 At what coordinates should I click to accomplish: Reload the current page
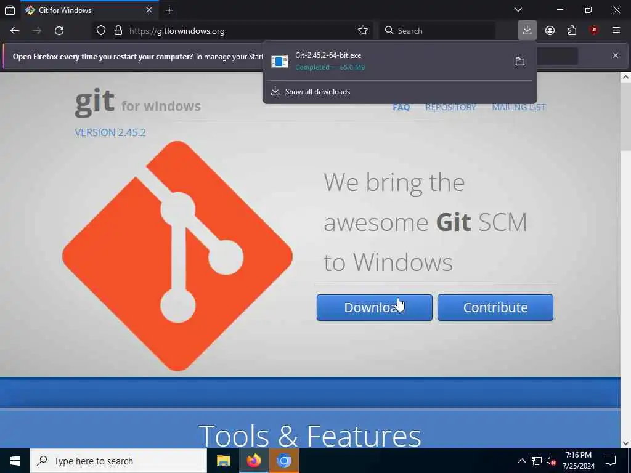[x=59, y=31]
